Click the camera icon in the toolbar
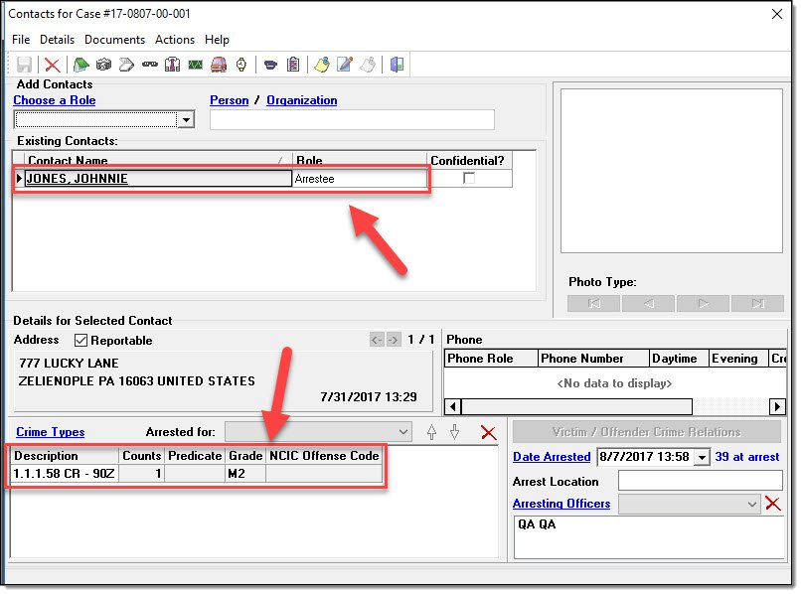 click(x=104, y=66)
